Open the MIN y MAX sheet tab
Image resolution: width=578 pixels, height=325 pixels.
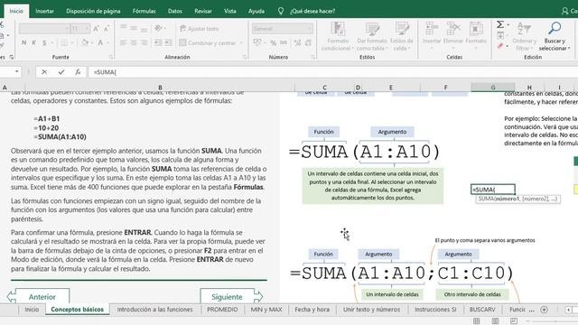[266, 310]
